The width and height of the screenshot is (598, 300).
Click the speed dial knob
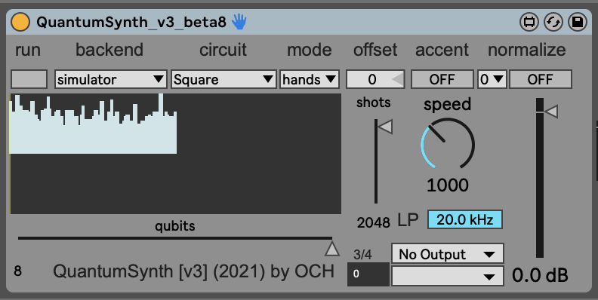[x=447, y=145]
